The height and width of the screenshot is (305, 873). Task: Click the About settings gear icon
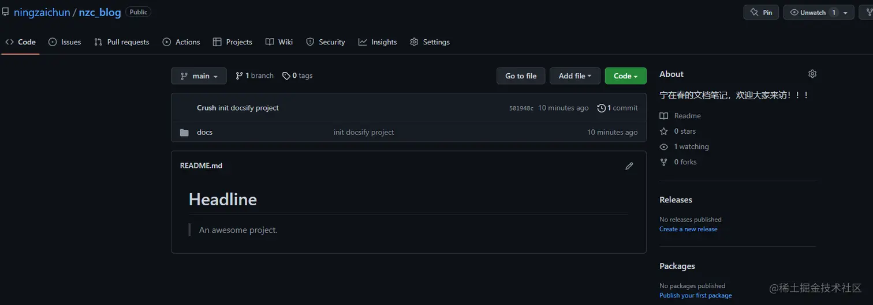(812, 74)
